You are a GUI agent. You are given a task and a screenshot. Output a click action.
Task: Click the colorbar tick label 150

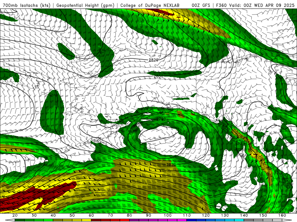tap(263, 215)
